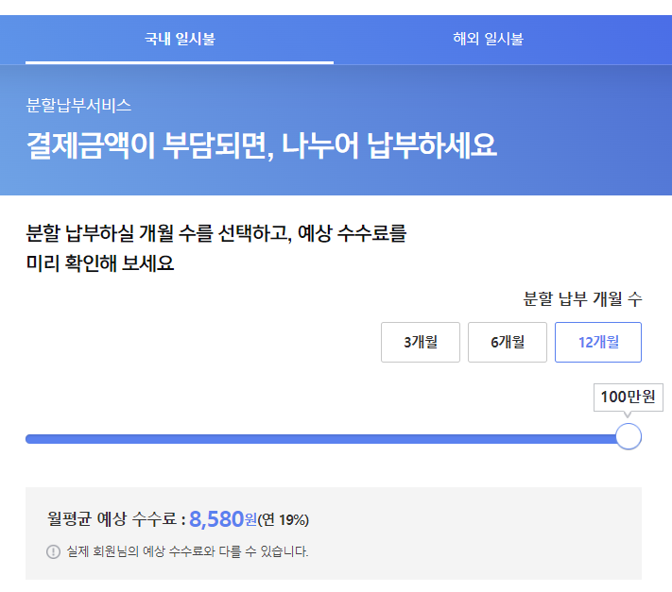Click the 실제 회원님의 예상 수수료와 notice

click(187, 551)
